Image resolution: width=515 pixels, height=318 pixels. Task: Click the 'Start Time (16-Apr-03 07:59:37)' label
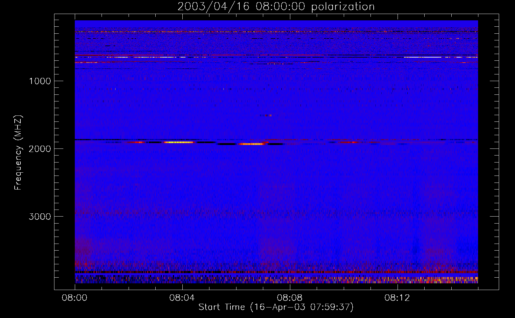(x=276, y=307)
